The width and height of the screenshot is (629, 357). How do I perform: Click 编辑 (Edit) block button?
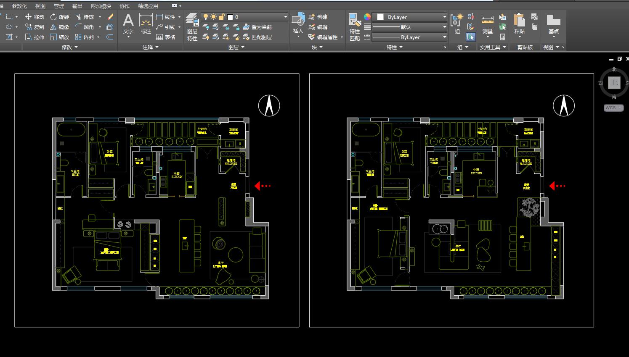click(x=318, y=27)
